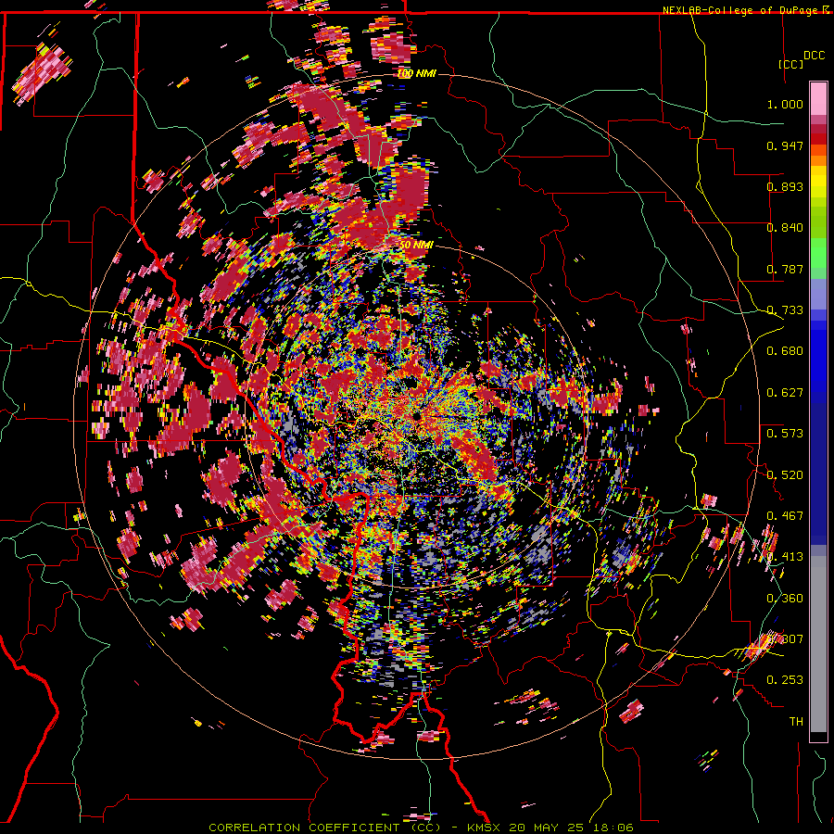
Task: Click the black radar site dot at center
Action: point(416,415)
